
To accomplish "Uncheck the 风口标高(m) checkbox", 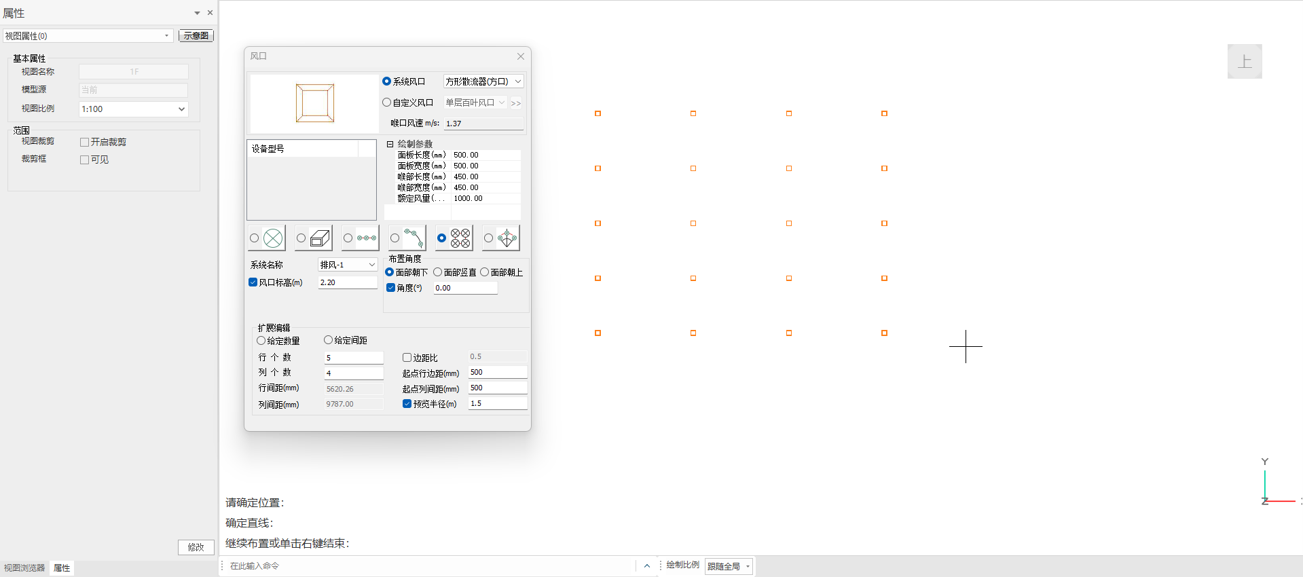I will click(253, 282).
